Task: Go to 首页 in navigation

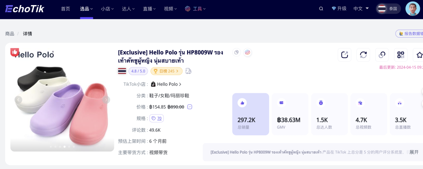Action: click(65, 9)
